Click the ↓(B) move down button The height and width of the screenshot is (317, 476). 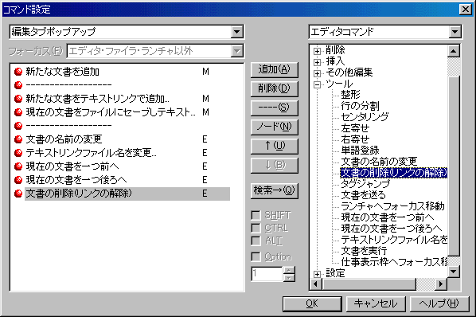275,165
